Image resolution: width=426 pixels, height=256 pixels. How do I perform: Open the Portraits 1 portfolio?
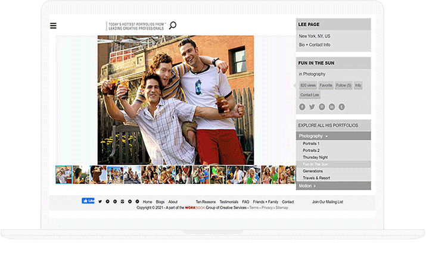[311, 144]
